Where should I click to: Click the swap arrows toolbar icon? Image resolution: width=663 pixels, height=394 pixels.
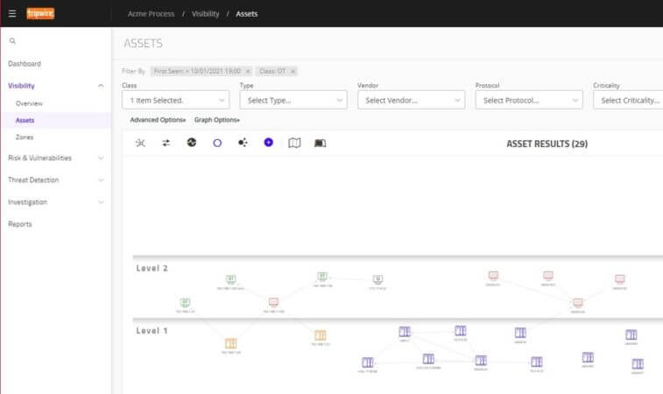click(x=166, y=142)
